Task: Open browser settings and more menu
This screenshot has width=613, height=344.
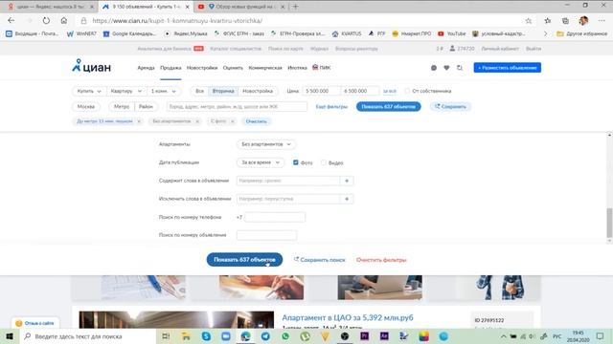Action: pos(602,21)
